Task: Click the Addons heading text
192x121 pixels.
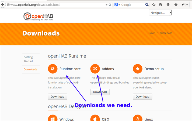Action: click(108, 69)
